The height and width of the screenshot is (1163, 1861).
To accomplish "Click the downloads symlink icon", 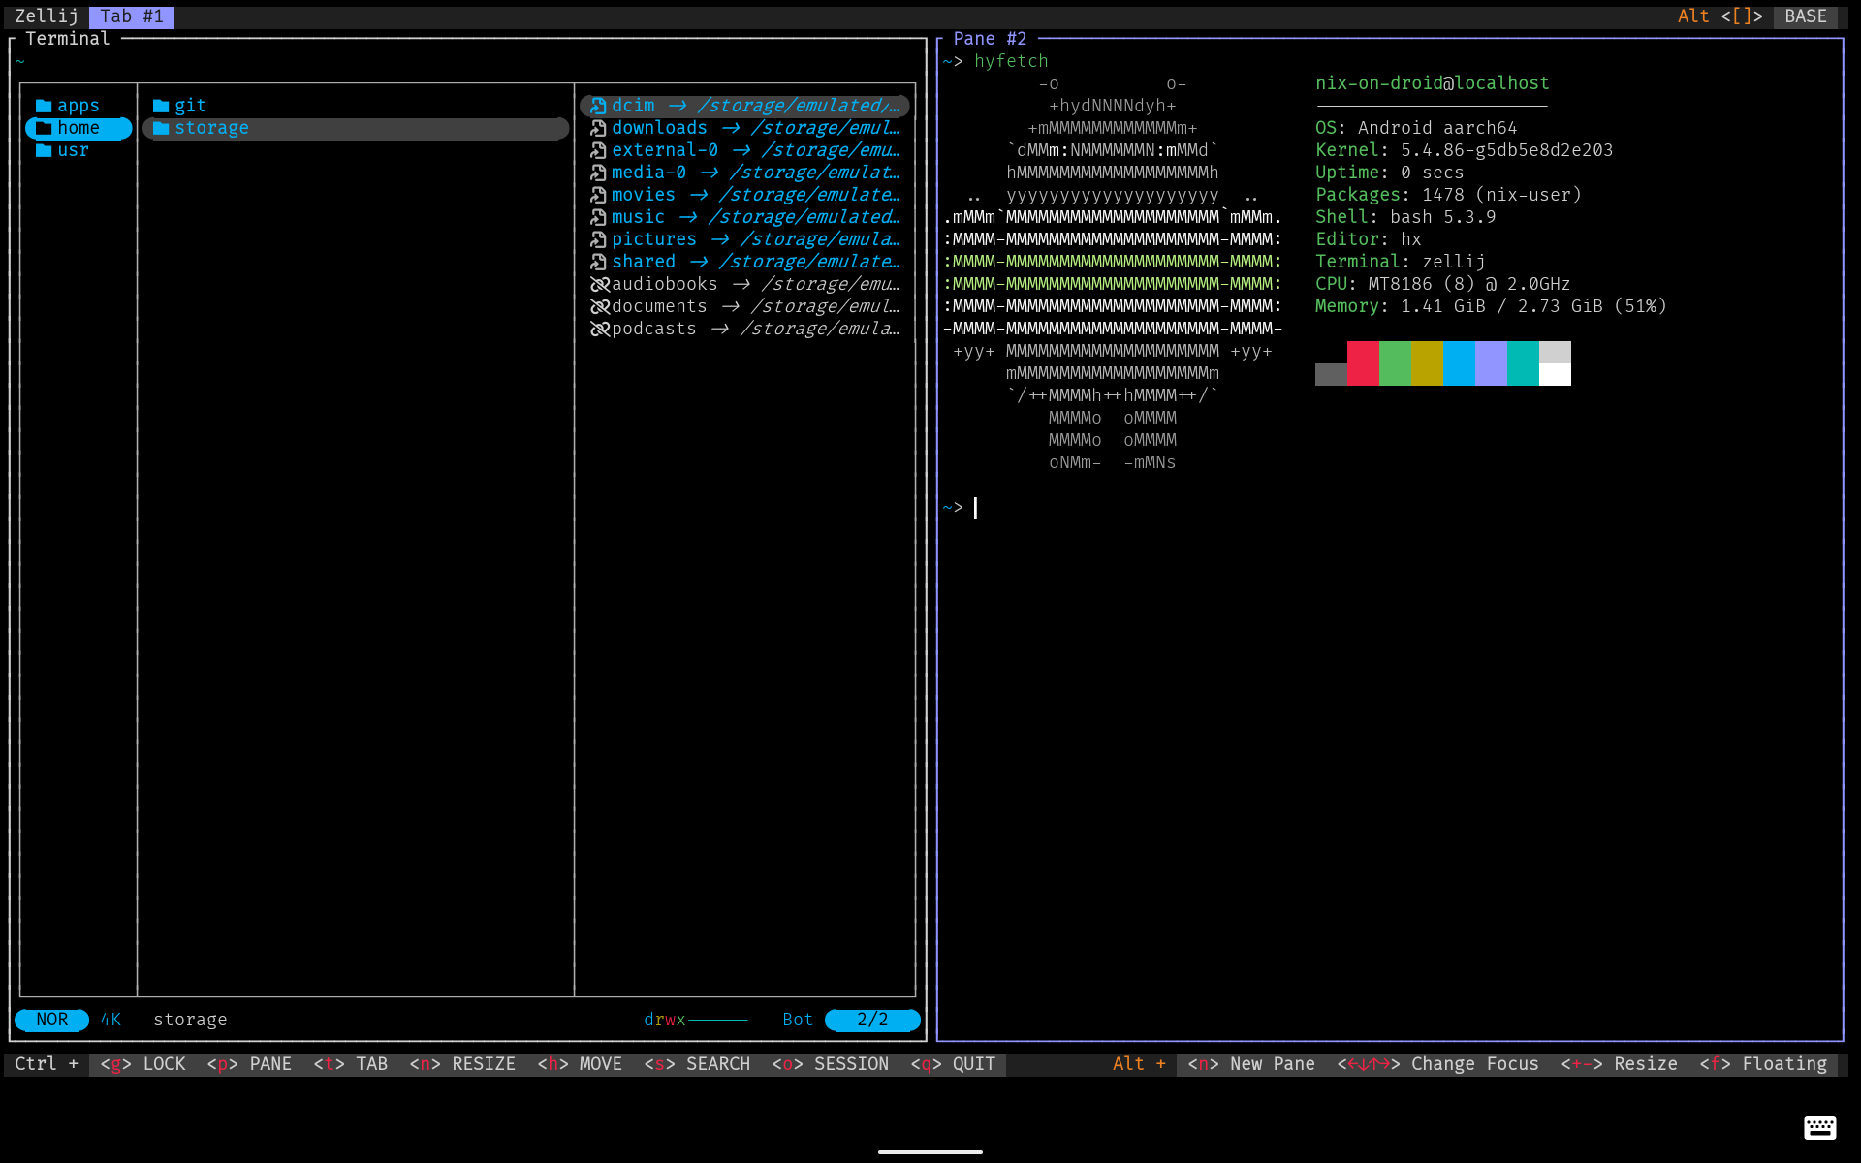I will click(x=598, y=128).
